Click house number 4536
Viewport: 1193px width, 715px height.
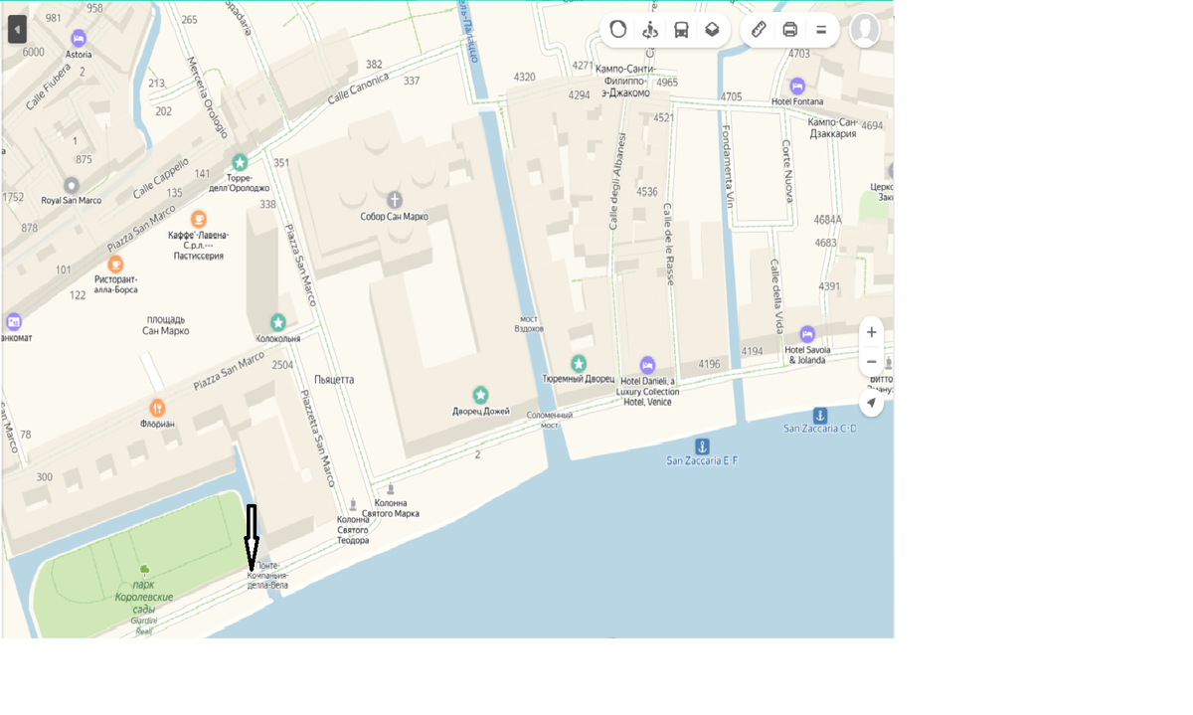coord(647,192)
